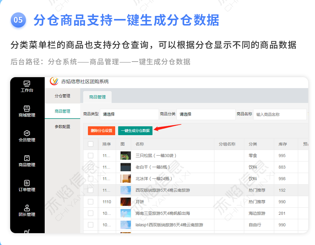Click the 库存 column header
Image resolution: width=315 pixels, height=245 pixels.
[x=282, y=144]
